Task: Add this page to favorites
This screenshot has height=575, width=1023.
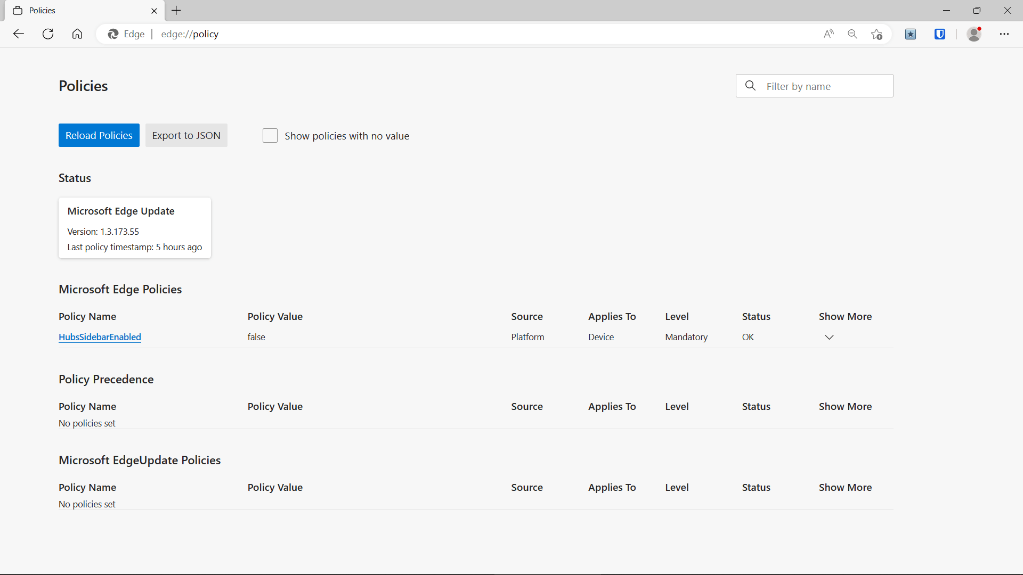Action: pos(876,34)
